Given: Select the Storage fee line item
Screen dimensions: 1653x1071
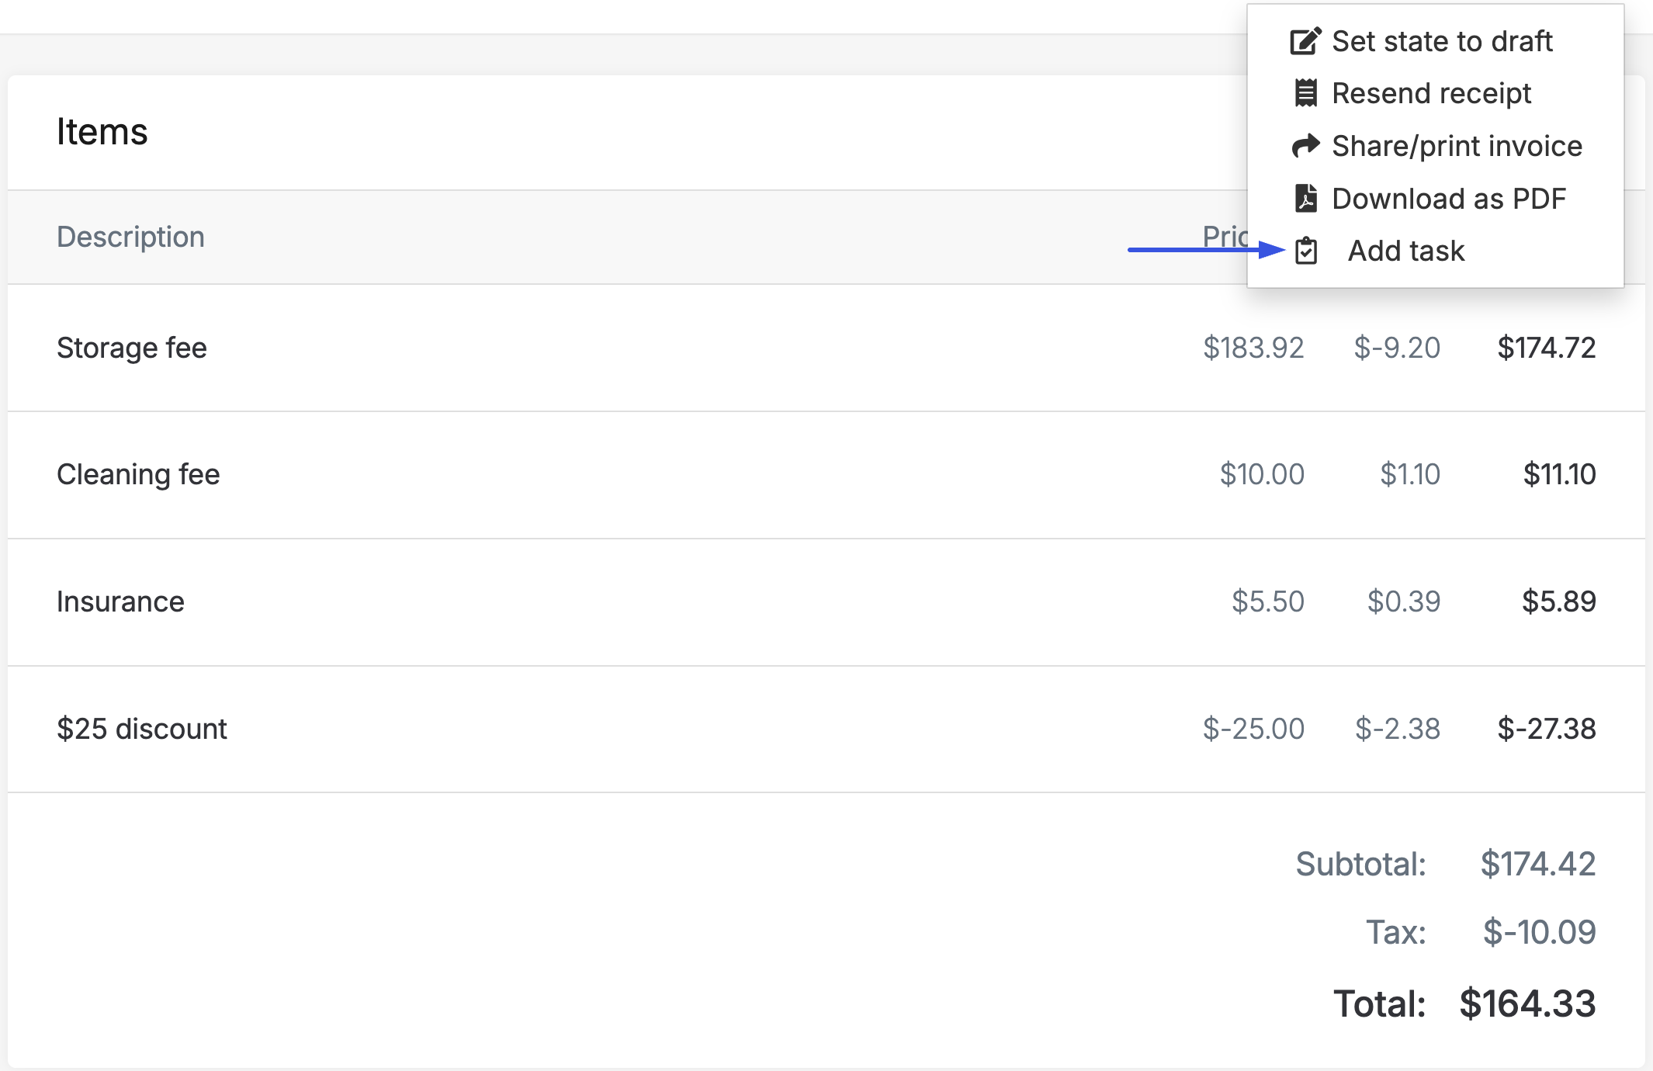Looking at the screenshot, I should point(132,348).
